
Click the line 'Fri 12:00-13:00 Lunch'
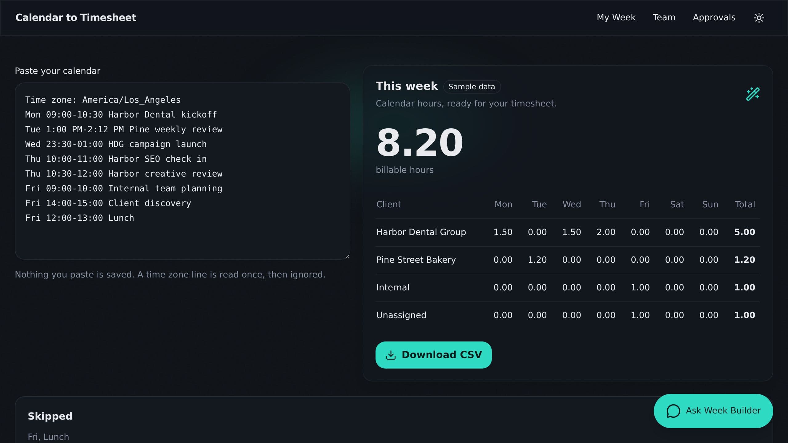tap(80, 218)
